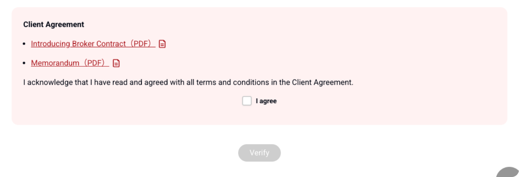Open the Memorandum PDF link
The width and height of the screenshot is (519, 177).
[70, 63]
